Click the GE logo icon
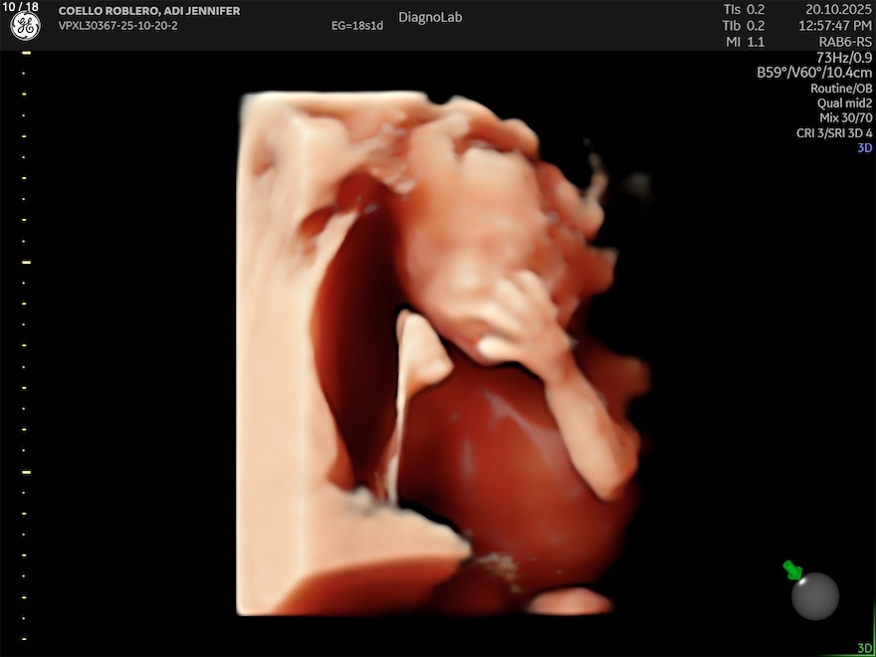This screenshot has height=657, width=876. [25, 27]
